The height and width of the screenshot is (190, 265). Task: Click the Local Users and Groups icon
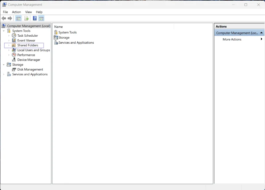[x=14, y=50]
